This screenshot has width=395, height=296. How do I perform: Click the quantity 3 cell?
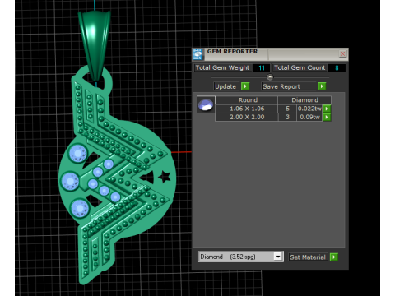point(287,118)
